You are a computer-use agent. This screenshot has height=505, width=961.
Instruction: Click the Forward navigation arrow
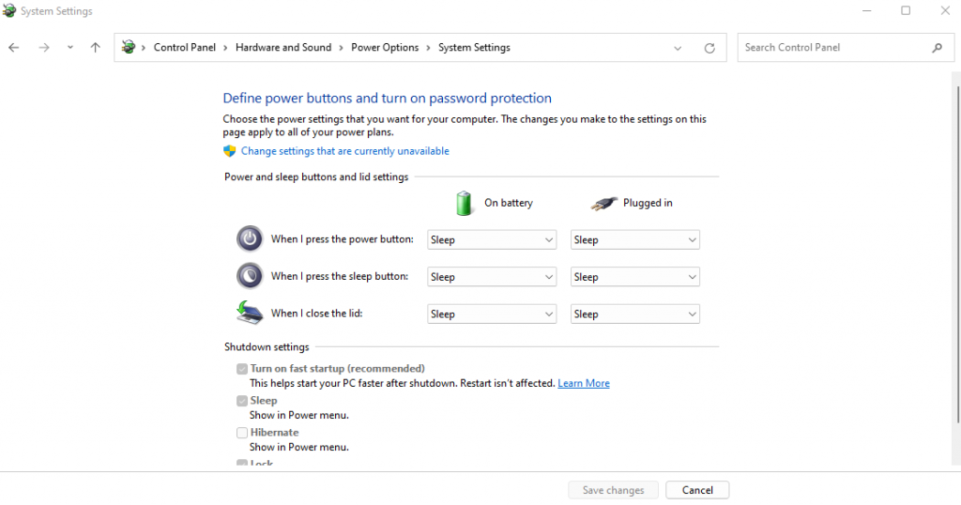44,48
